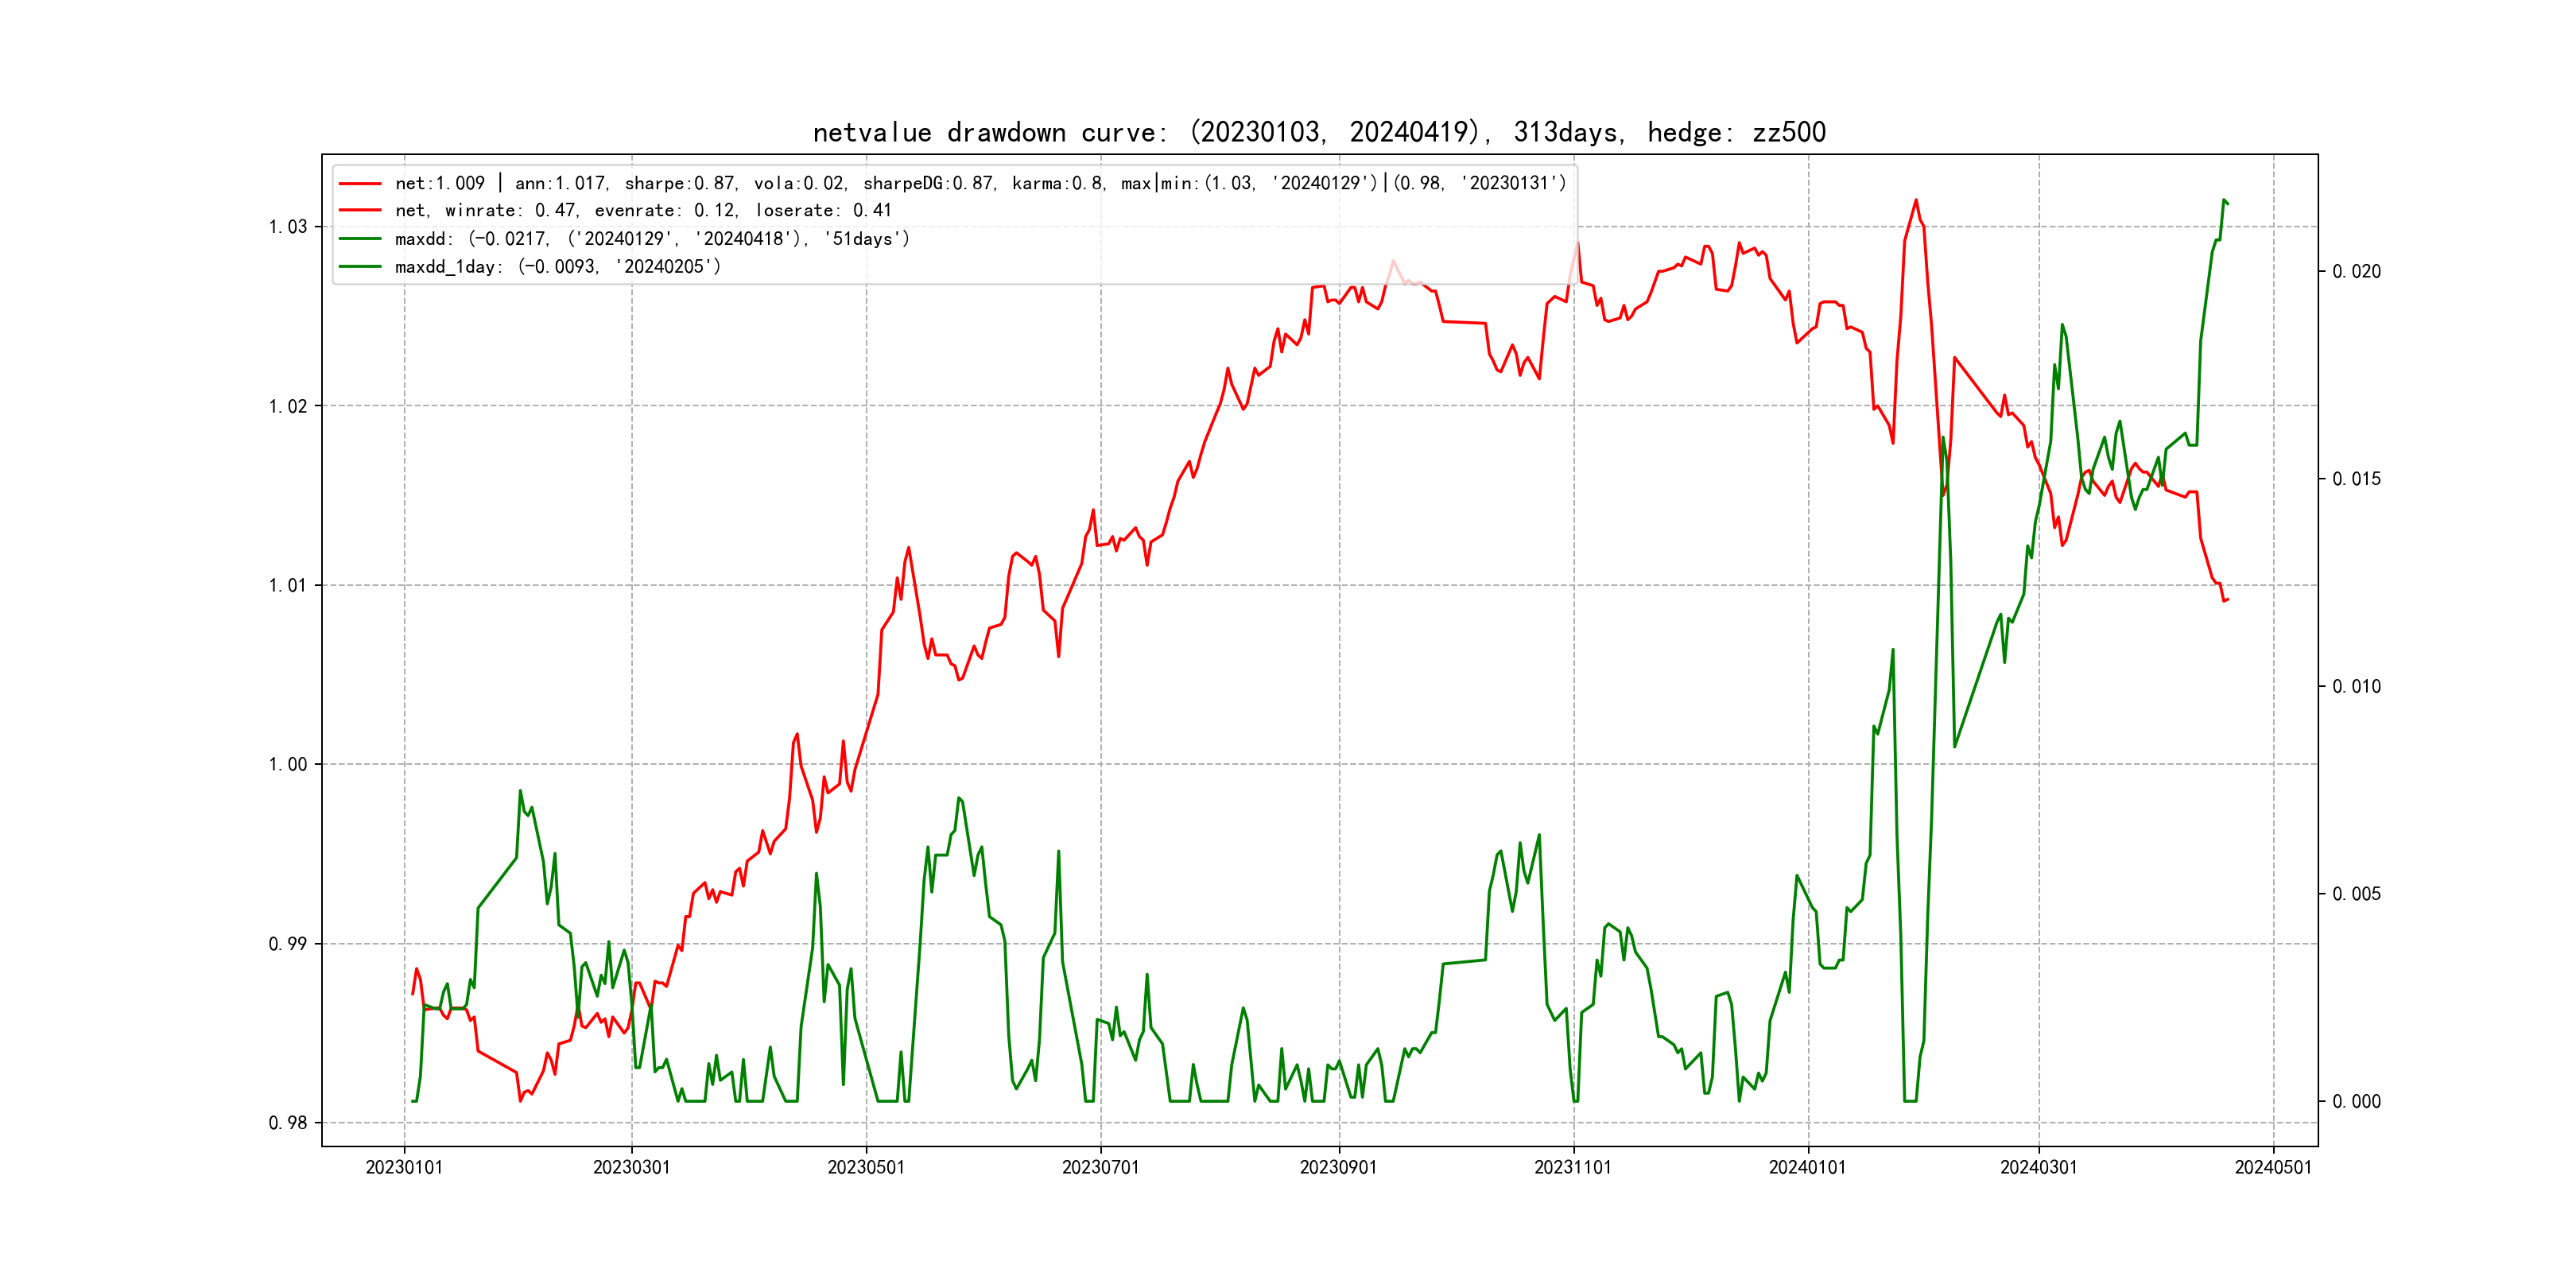Click x-axis date label 20231101
The height and width of the screenshot is (1288, 2576).
click(1573, 1167)
